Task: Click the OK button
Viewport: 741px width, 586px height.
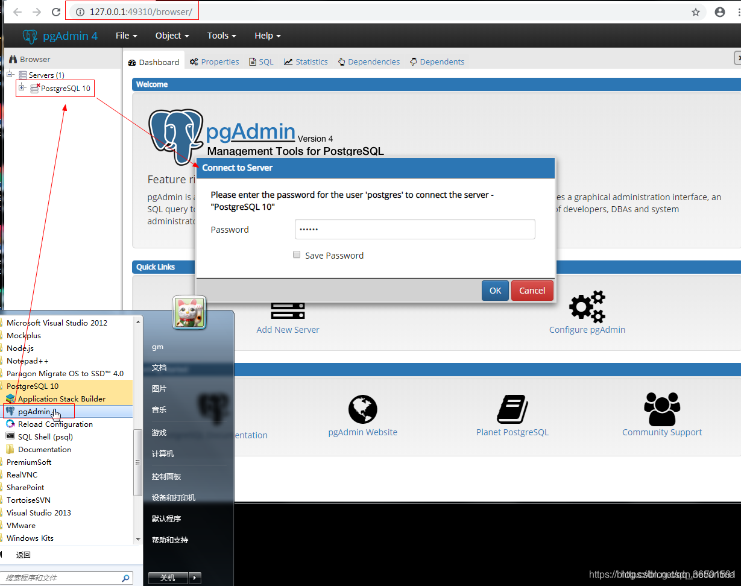Action: point(495,290)
